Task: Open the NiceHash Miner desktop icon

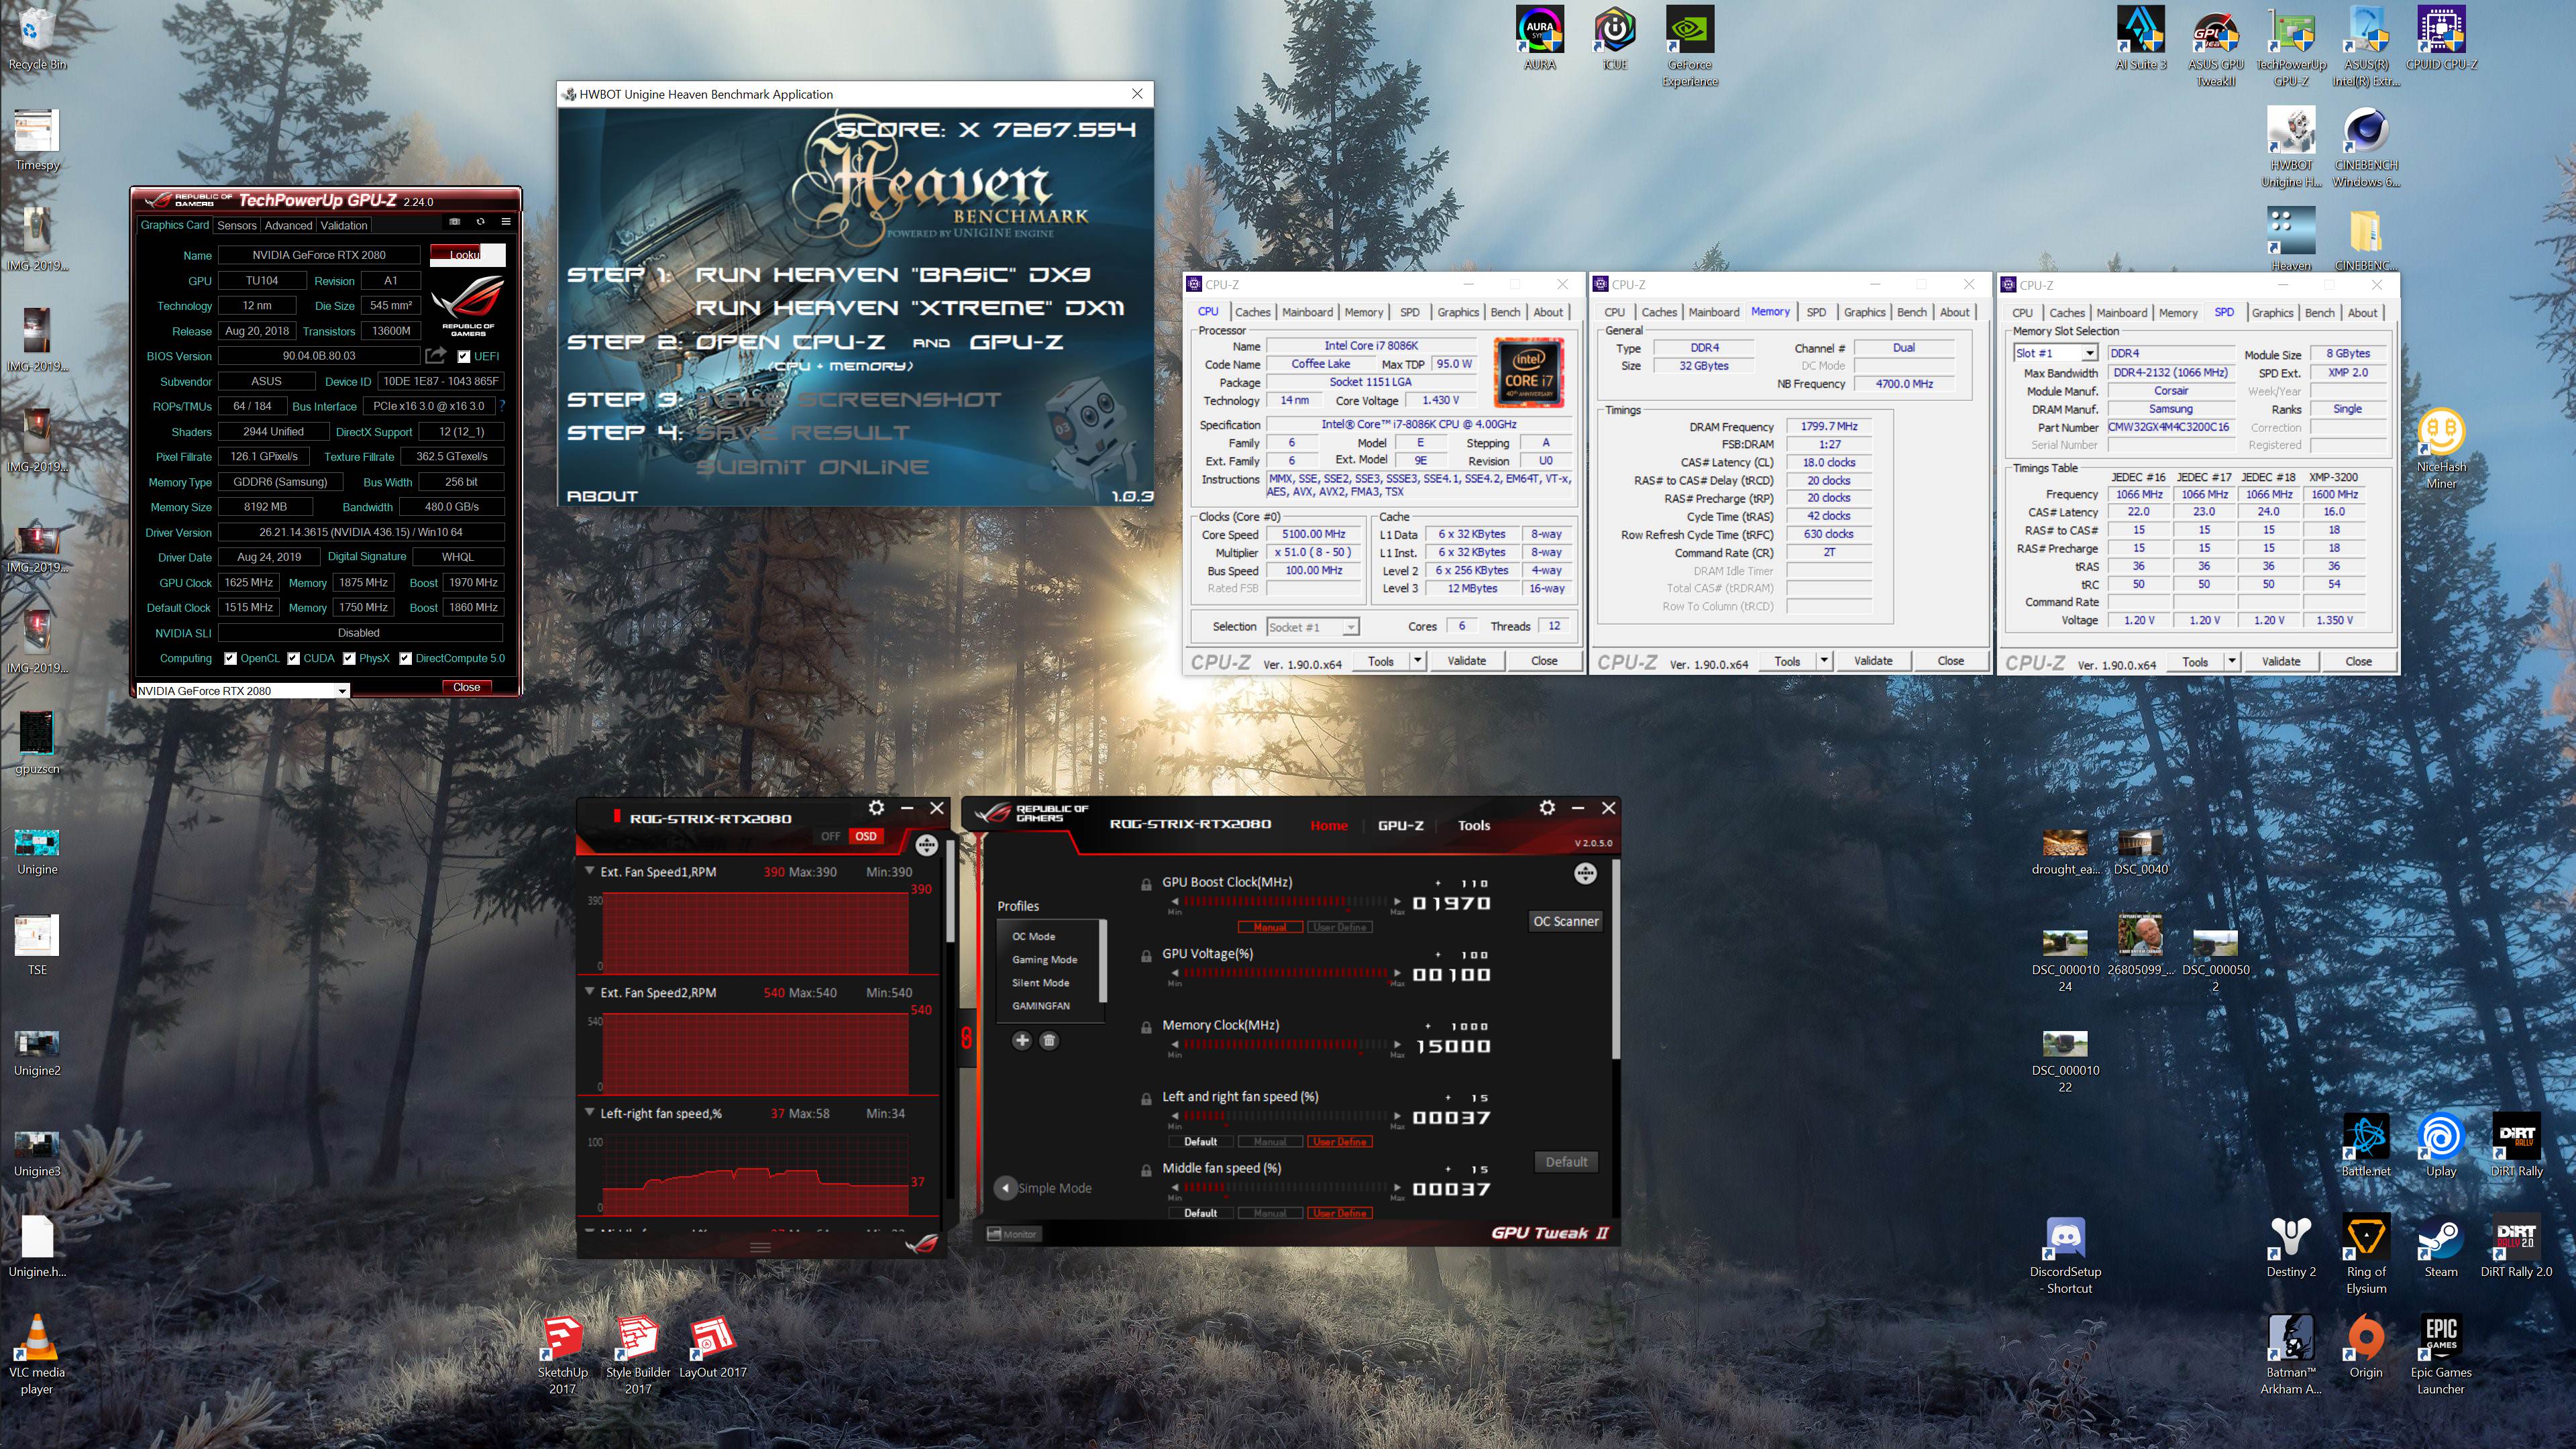Action: [x=2441, y=448]
